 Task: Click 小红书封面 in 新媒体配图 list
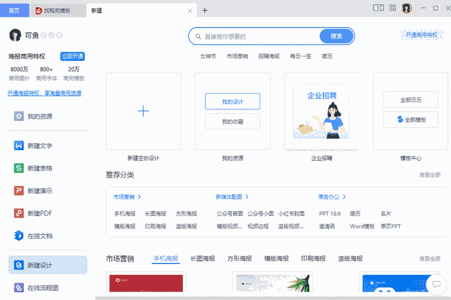pyautogui.click(x=291, y=213)
